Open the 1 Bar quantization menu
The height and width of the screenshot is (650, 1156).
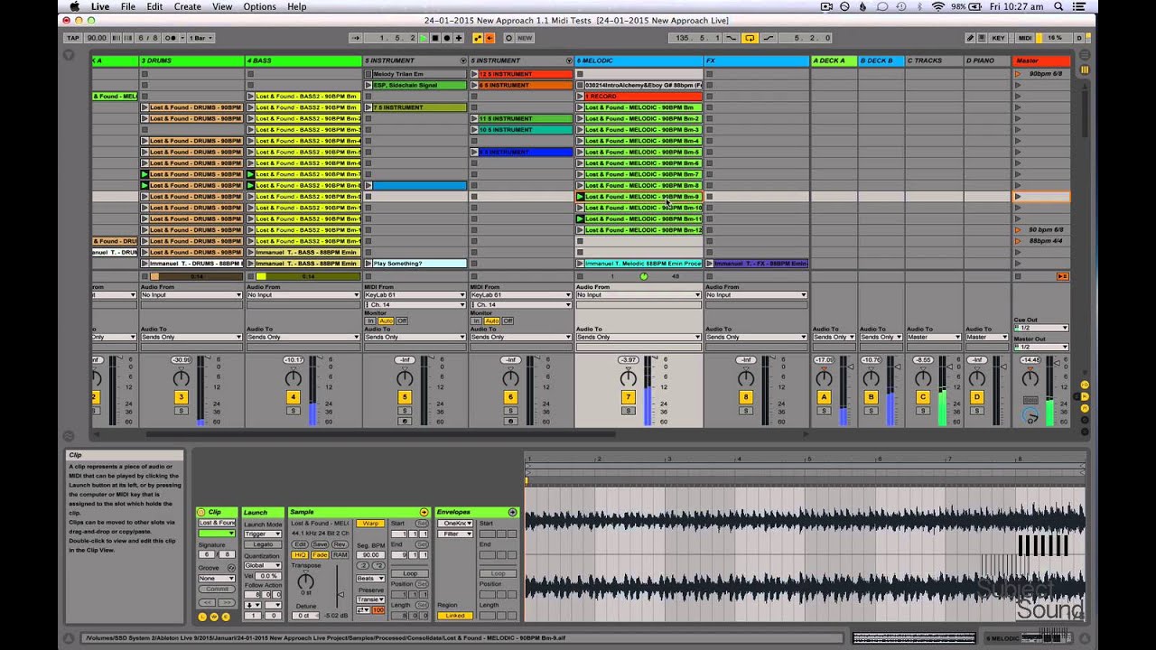click(x=199, y=38)
